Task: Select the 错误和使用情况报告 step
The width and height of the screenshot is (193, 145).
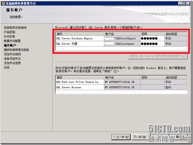Action: tap(16, 50)
